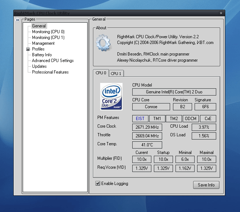240x212 pixels.
Task: Open the Updates page
Action: [x=39, y=66]
